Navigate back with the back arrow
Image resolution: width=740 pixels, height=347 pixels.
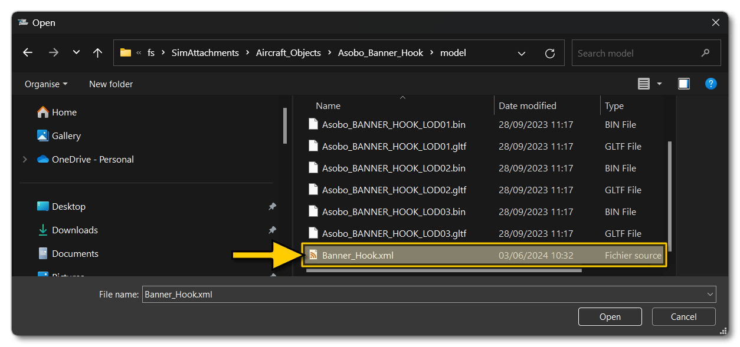(27, 52)
